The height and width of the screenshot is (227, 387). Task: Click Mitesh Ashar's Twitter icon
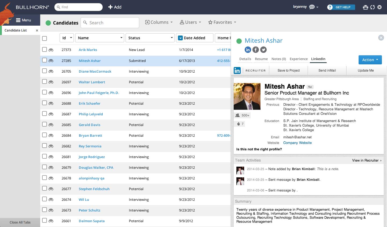click(x=263, y=50)
